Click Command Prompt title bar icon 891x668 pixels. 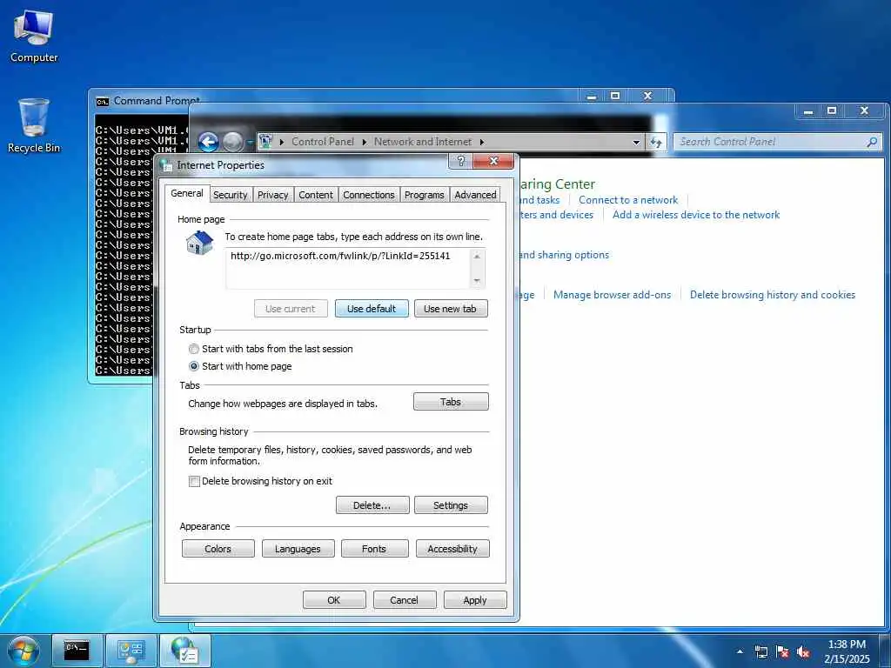[x=103, y=102]
